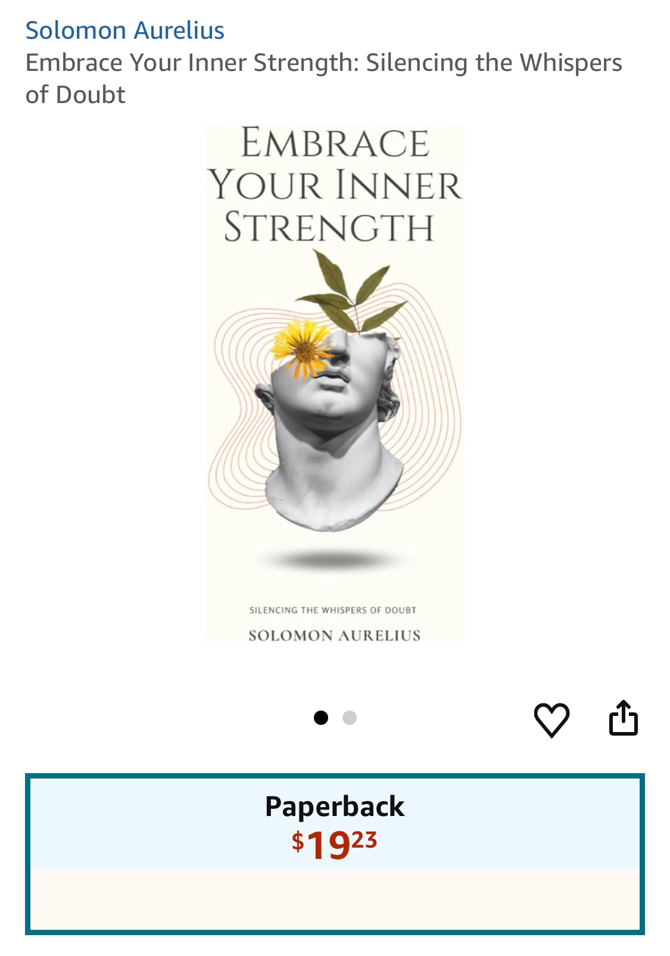Image resolution: width=670 pixels, height=956 pixels.
Task: Open the book cover image
Action: click(x=335, y=384)
